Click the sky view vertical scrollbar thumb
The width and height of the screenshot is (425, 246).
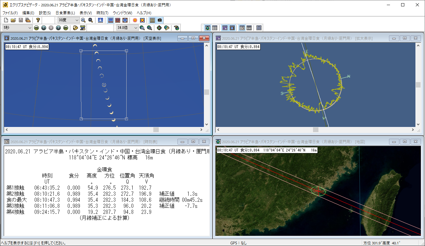(206, 92)
